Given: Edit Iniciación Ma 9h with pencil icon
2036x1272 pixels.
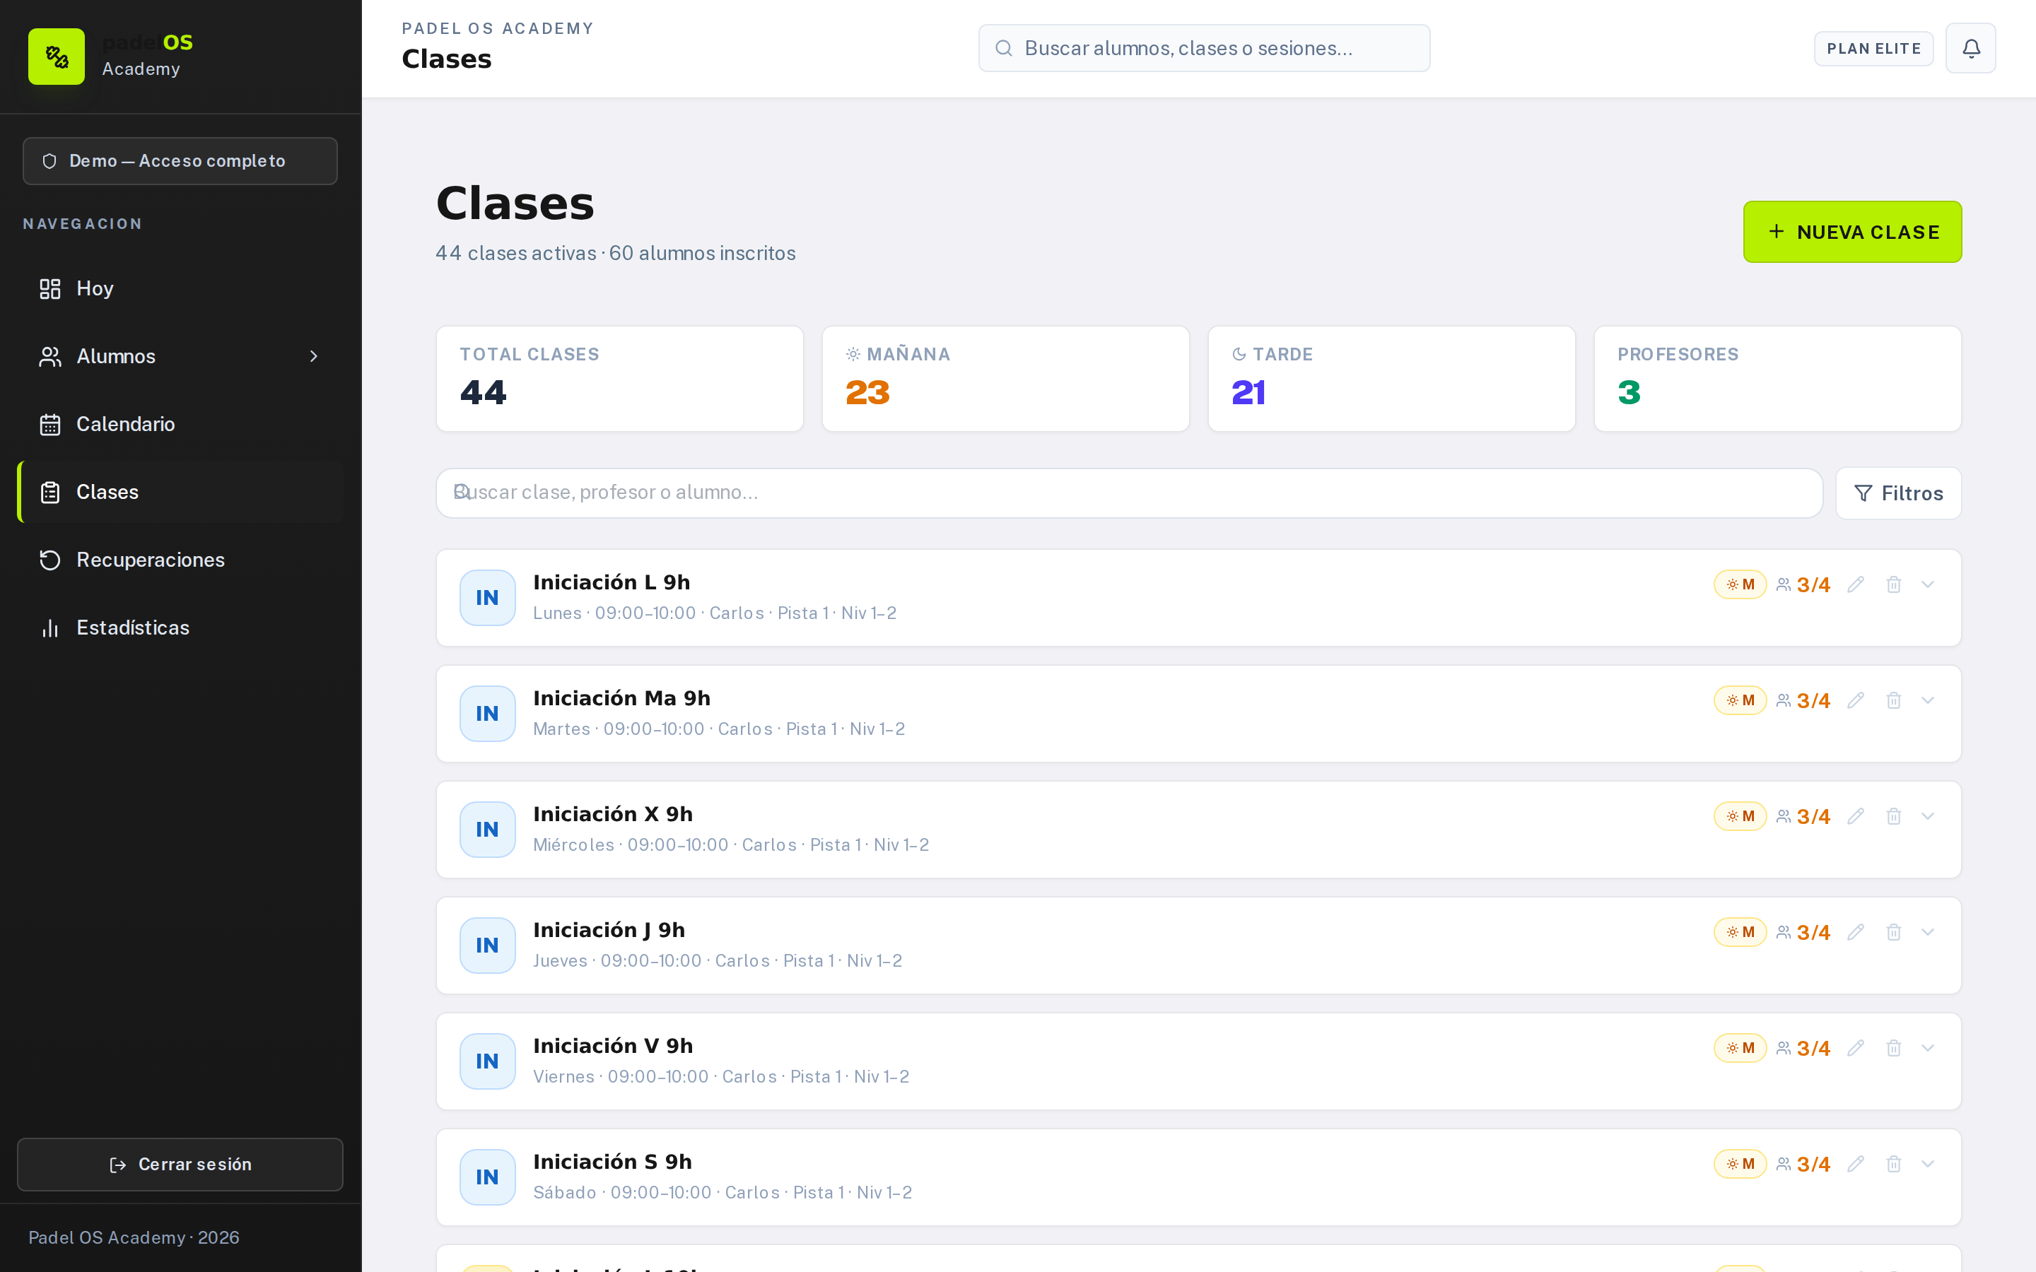Looking at the screenshot, I should pyautogui.click(x=1855, y=701).
